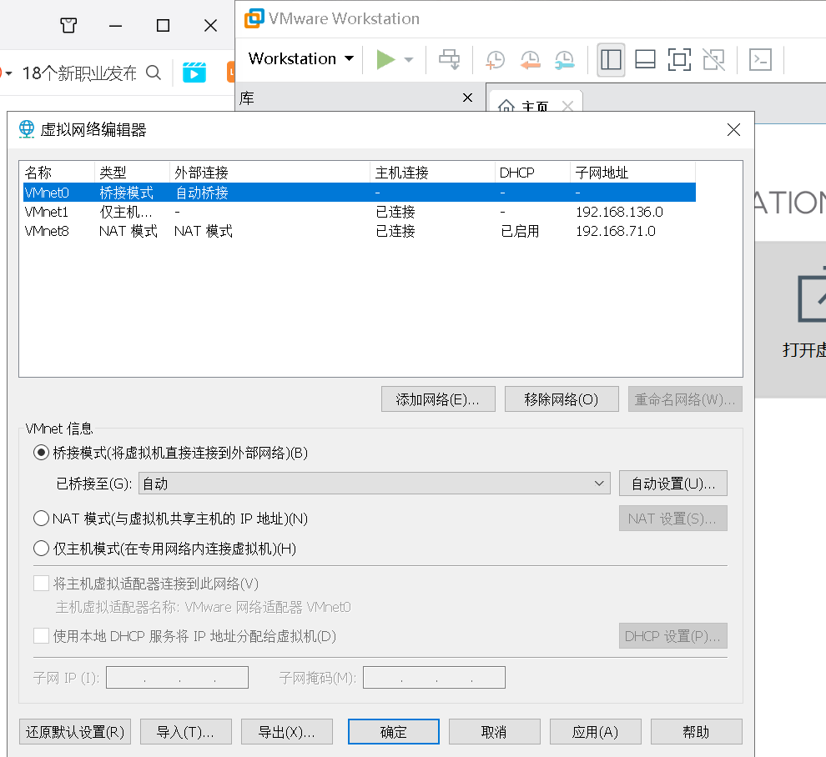This screenshot has width=826, height=757.
Task: Click the 外部连接 column header
Action: point(269,172)
